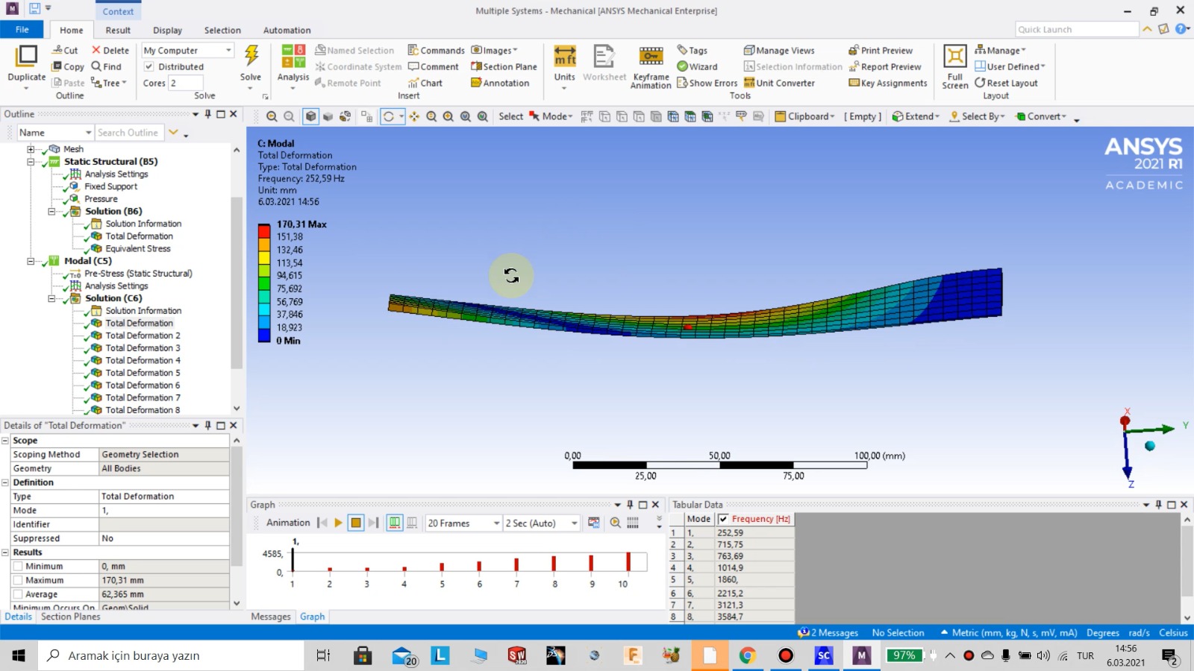Collapse the Scope details section
This screenshot has width=1194, height=671.
point(5,441)
